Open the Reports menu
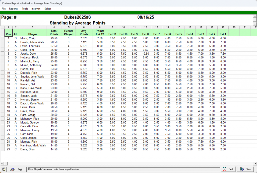 pyautogui.click(x=13, y=9)
